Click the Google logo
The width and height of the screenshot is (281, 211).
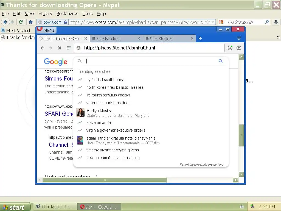click(55, 62)
